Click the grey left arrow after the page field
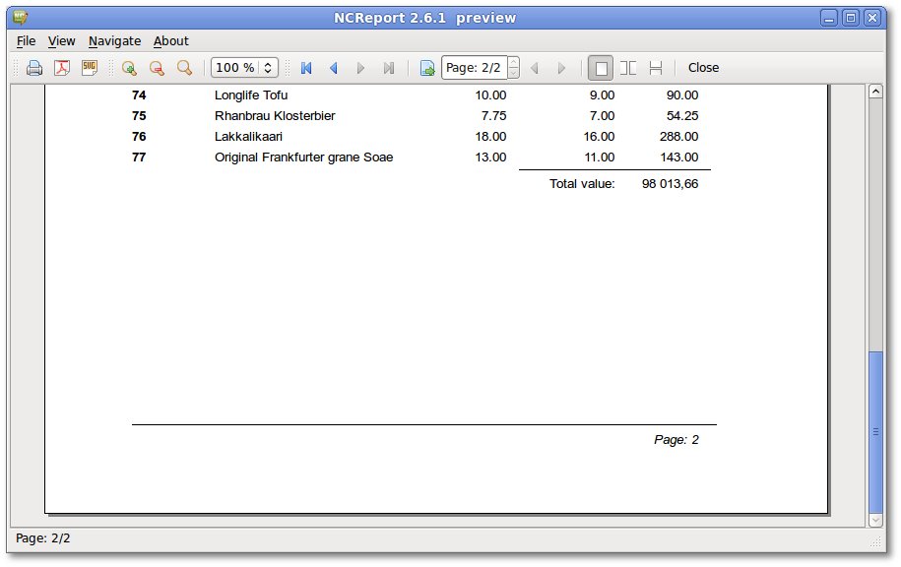The height and width of the screenshot is (567, 901). point(535,68)
